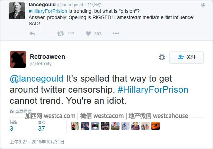
Task: Click the lancegould display name
Action: [42, 4]
